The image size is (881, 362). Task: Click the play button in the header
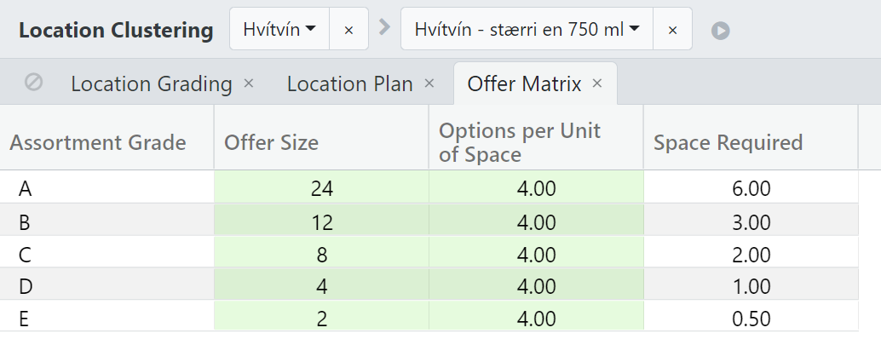721,30
